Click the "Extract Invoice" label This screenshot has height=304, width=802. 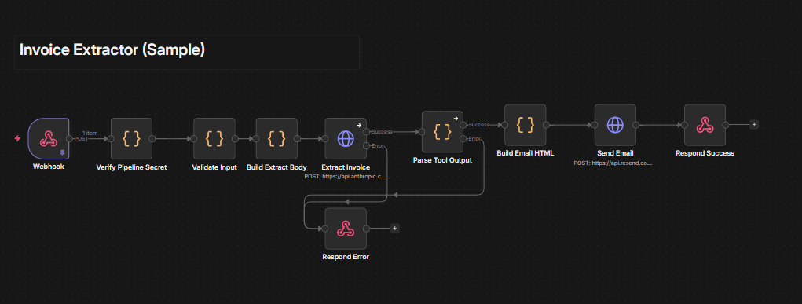click(346, 167)
